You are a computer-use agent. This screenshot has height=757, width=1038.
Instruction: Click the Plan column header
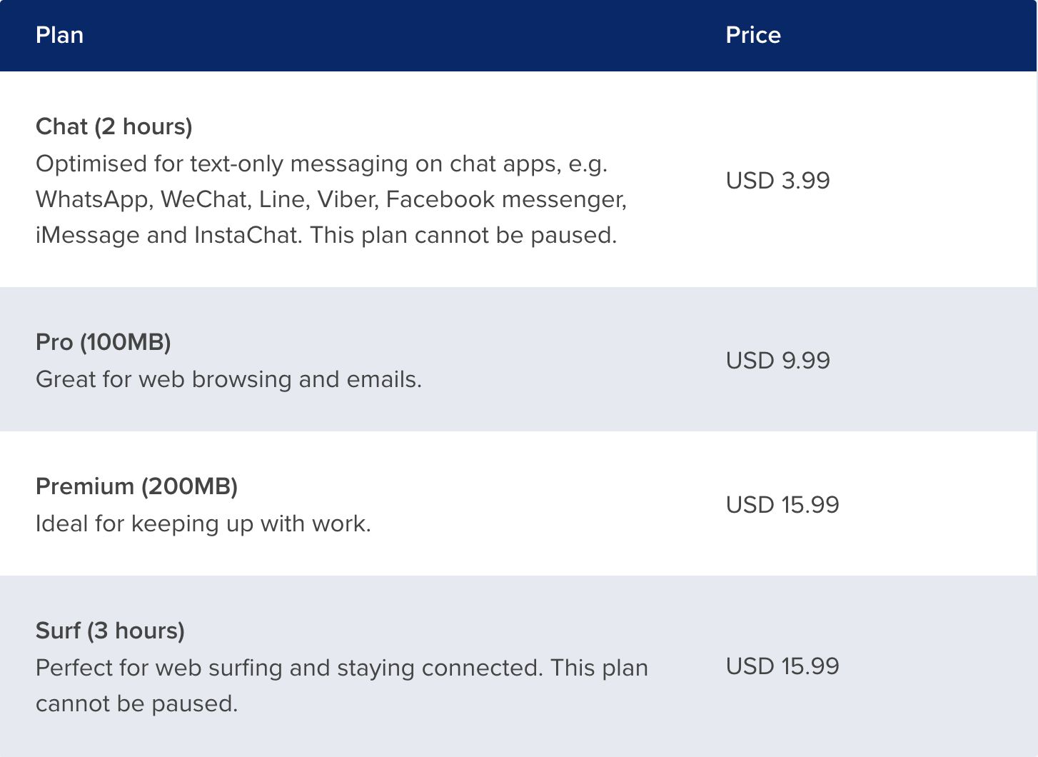point(60,35)
